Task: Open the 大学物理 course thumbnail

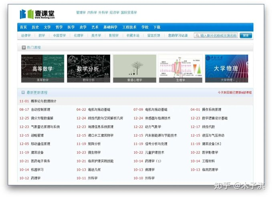Action: tap(227, 69)
